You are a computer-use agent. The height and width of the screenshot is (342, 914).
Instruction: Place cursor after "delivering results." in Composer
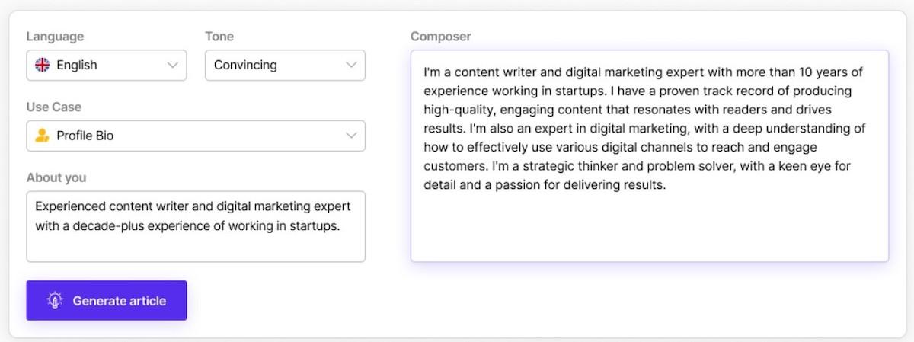tap(667, 184)
